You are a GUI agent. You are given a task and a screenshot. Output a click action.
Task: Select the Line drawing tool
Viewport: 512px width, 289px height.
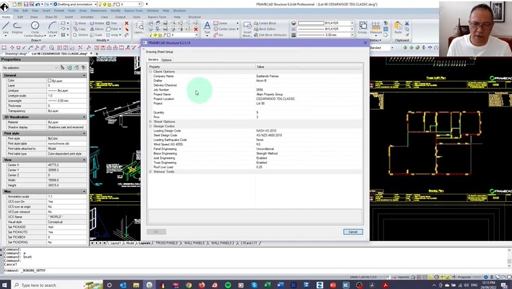pos(5,28)
